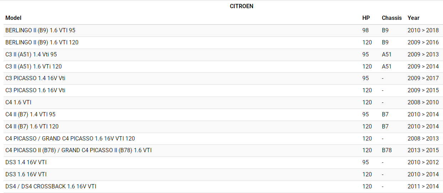Choose C4 II (B7) 1.4 VTI 95
Viewport: 443px width, 193px height.
tap(31, 115)
